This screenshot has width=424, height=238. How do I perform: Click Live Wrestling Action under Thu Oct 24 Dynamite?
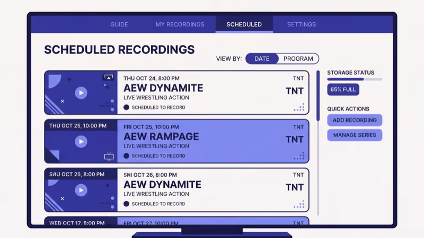click(x=156, y=97)
